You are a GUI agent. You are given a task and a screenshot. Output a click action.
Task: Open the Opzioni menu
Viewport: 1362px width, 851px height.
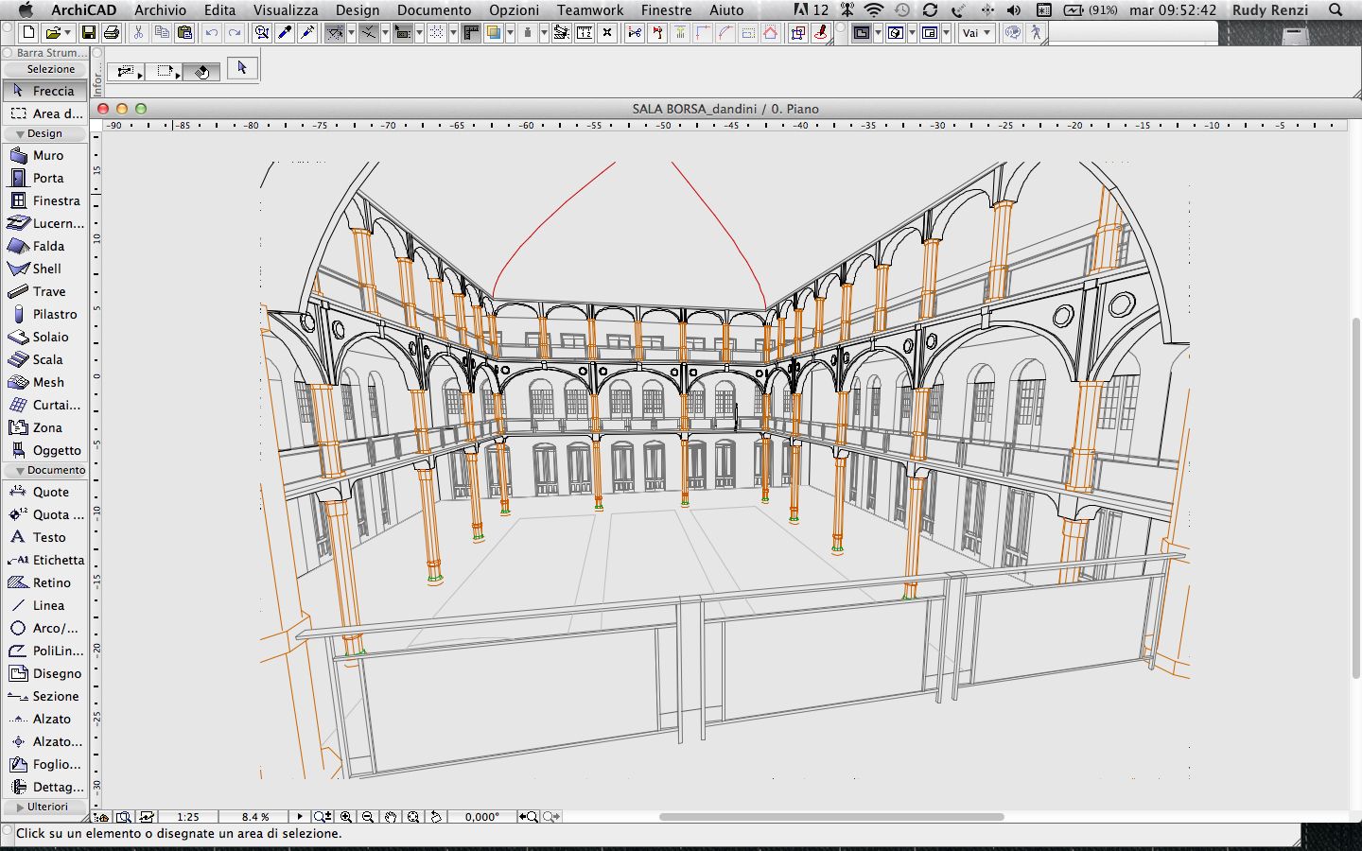[x=514, y=10]
